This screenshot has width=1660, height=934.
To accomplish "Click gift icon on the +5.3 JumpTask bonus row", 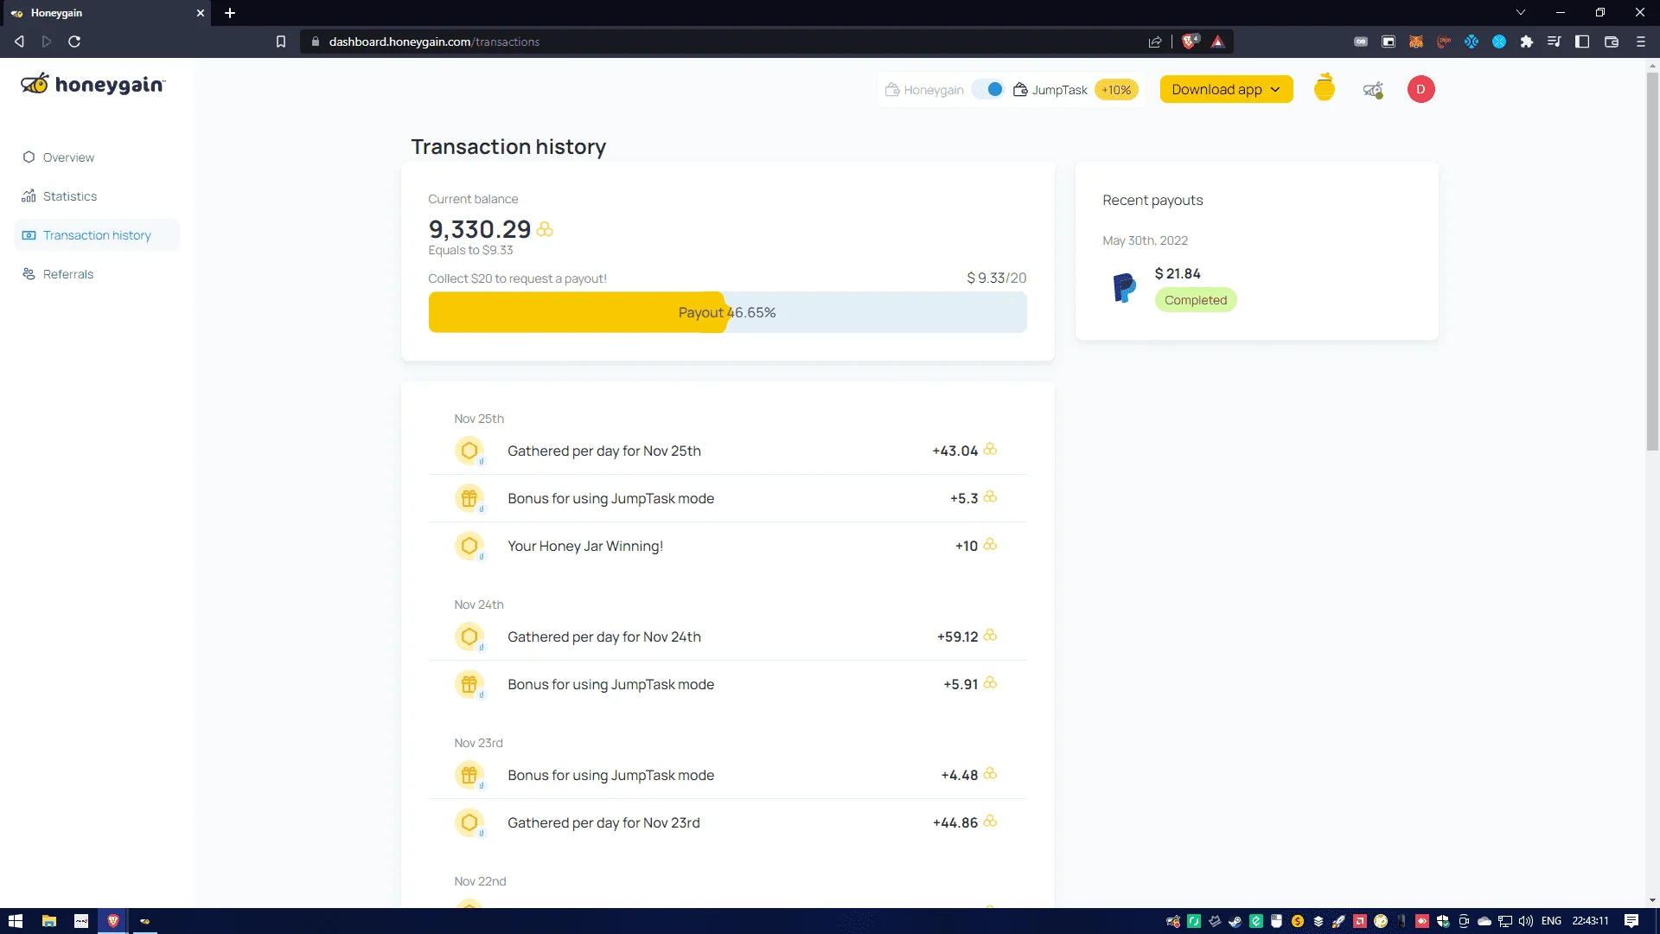I will tap(469, 498).
